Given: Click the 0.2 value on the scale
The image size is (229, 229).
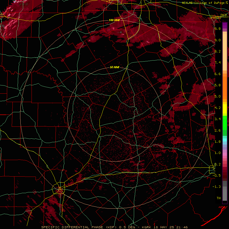Looking at the screenshot, I should tap(218, 164).
